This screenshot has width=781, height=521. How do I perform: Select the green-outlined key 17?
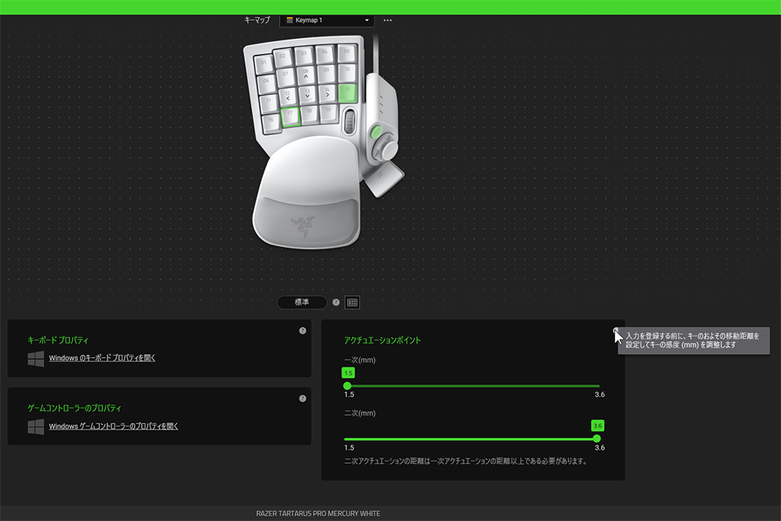click(290, 116)
